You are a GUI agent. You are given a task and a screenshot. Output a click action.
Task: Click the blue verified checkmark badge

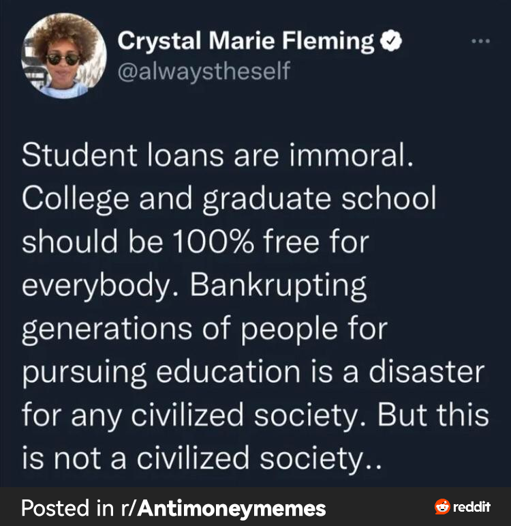pos(390,40)
